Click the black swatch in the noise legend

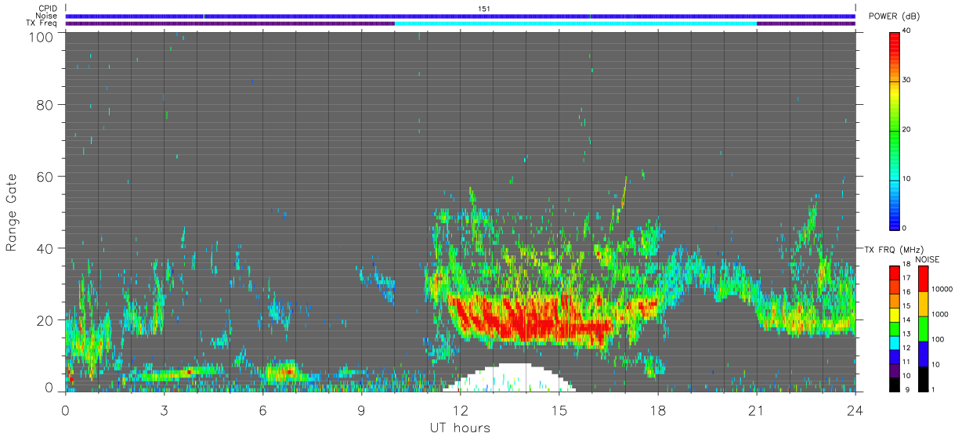pos(923,378)
